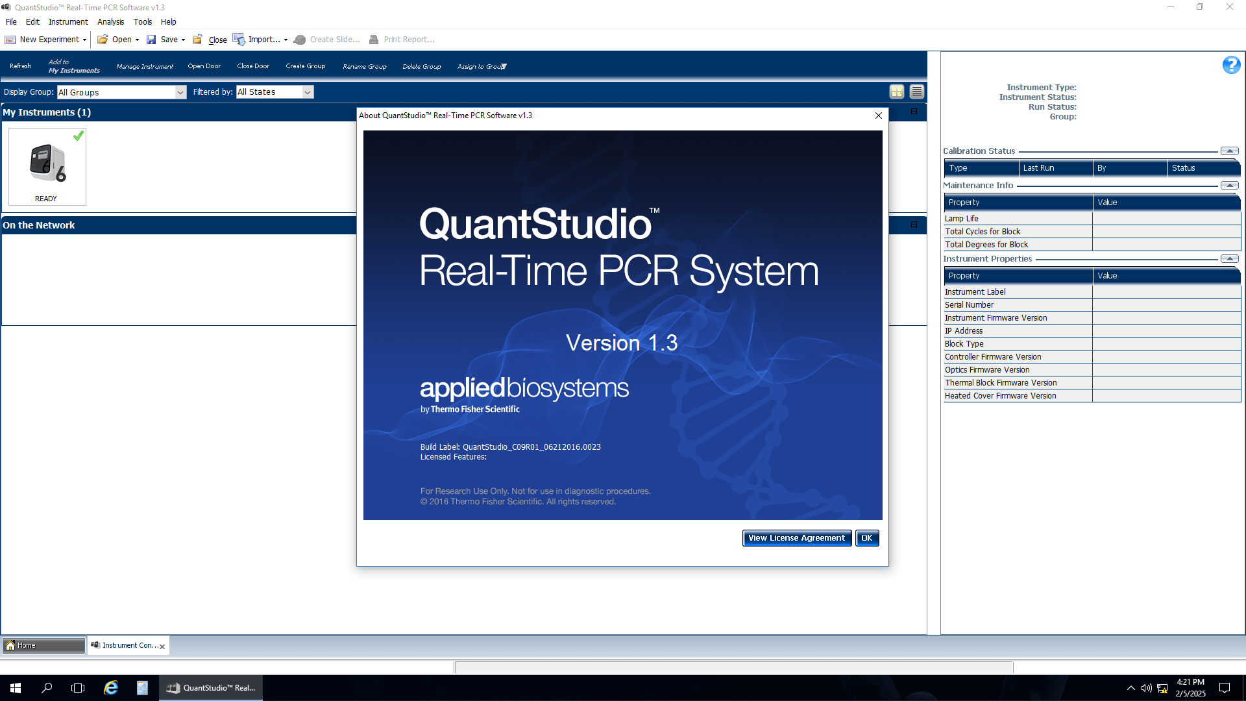
Task: Click the Import icon in toolbar
Action: click(x=238, y=40)
